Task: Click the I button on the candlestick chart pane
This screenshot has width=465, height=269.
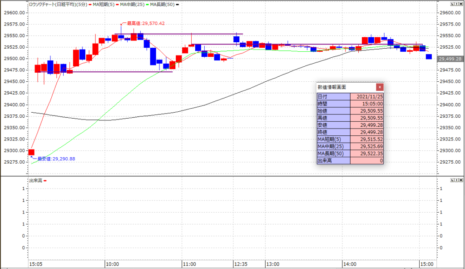Action: [457, 4]
